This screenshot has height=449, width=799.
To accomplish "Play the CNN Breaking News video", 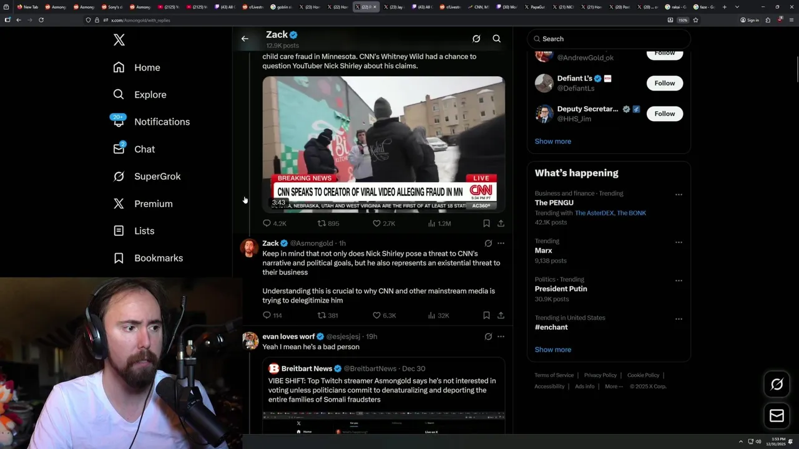I will click(x=383, y=144).
